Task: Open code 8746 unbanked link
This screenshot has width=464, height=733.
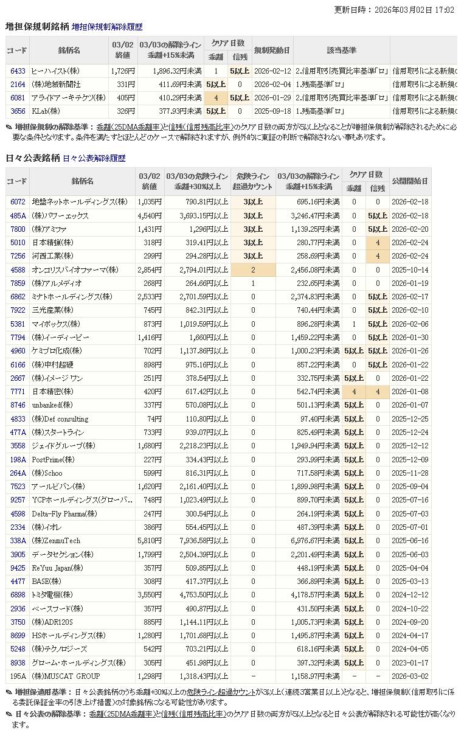Action: [18, 405]
